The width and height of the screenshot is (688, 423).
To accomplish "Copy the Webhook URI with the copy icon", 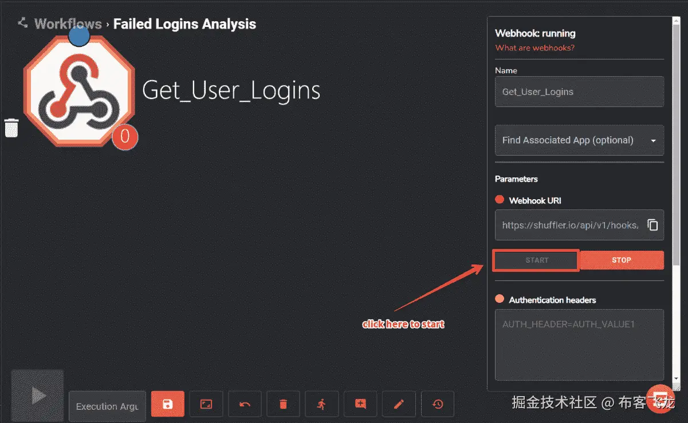I will pyautogui.click(x=652, y=225).
